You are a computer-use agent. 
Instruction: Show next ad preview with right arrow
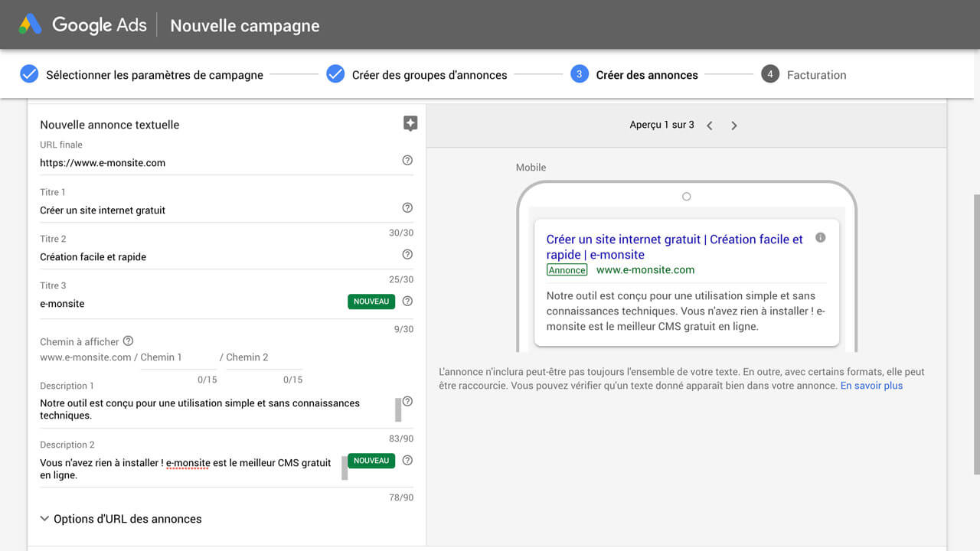[733, 126]
